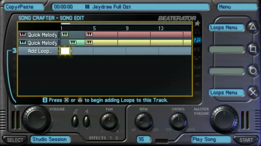261x146 pixels.
Task: Click green keyboard icon on second Quick Melody track
Action: point(23,43)
